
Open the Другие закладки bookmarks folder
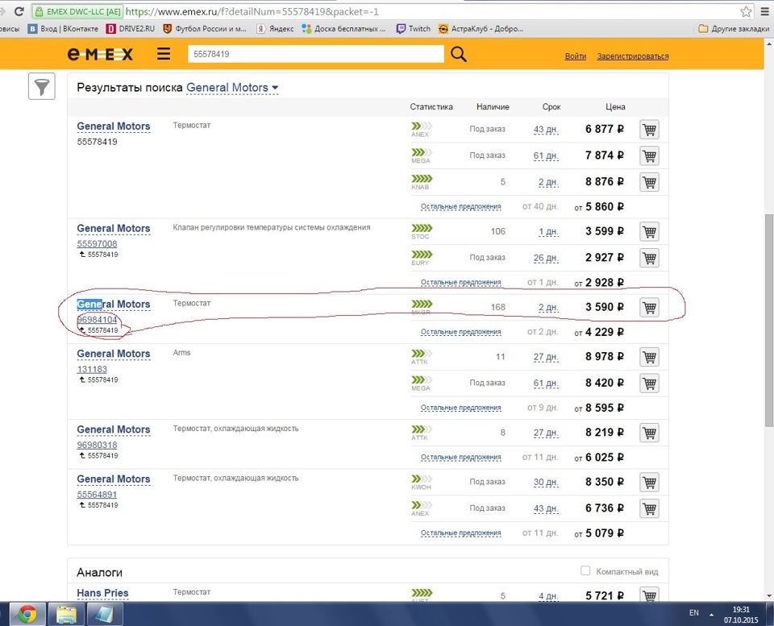(734, 29)
